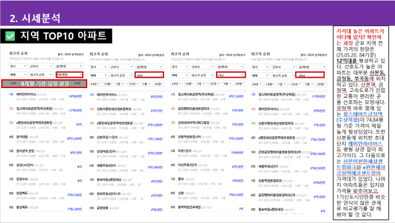Open 5월 end-month dropdown in 74㎡ panel
The width and height of the screenshot is (395, 223).
tap(227, 84)
